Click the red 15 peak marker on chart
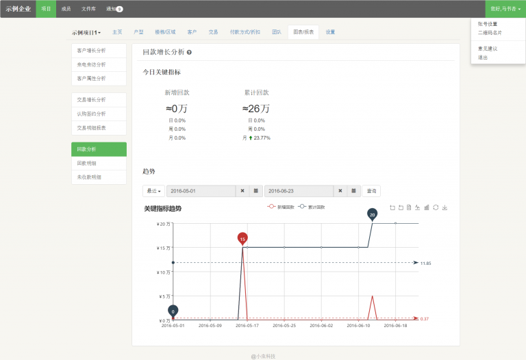The height and width of the screenshot is (360, 526). pos(242,239)
